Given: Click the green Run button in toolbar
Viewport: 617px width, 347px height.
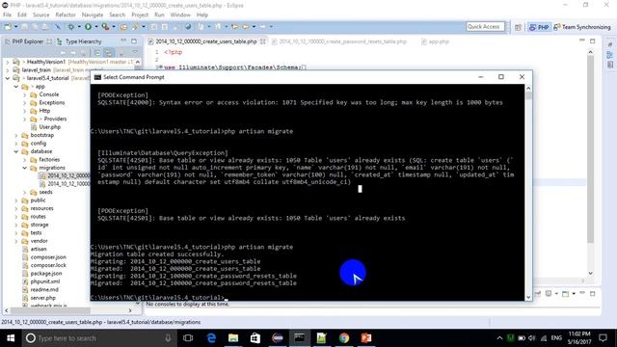Looking at the screenshot, I should [x=88, y=27].
